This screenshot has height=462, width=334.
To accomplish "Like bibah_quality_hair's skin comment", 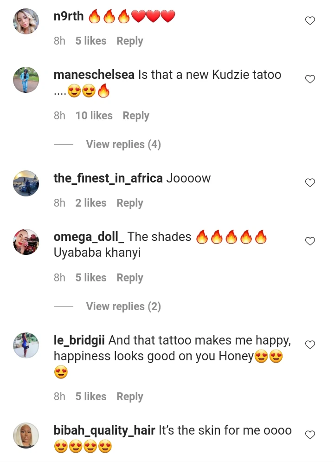I will (310, 435).
